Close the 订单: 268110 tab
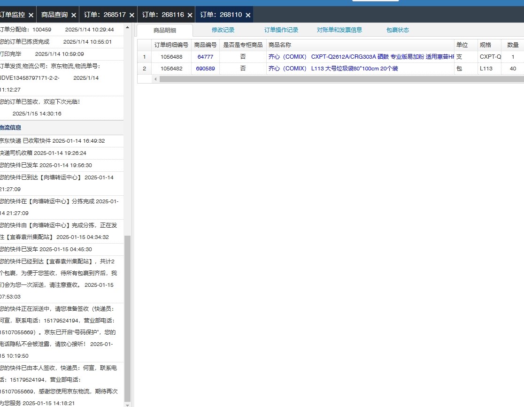The height and width of the screenshot is (407, 524). click(x=248, y=15)
